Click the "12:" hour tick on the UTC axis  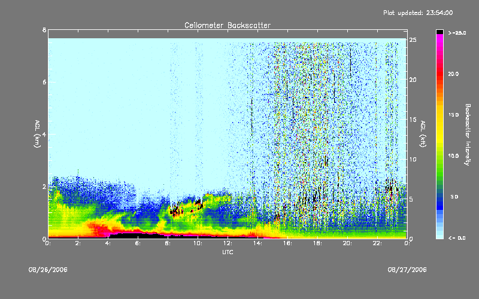point(228,243)
